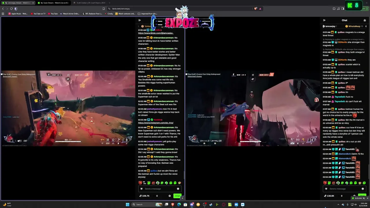370x208 pixels.
Task: Open Task View from the taskbar
Action: pos(166,205)
